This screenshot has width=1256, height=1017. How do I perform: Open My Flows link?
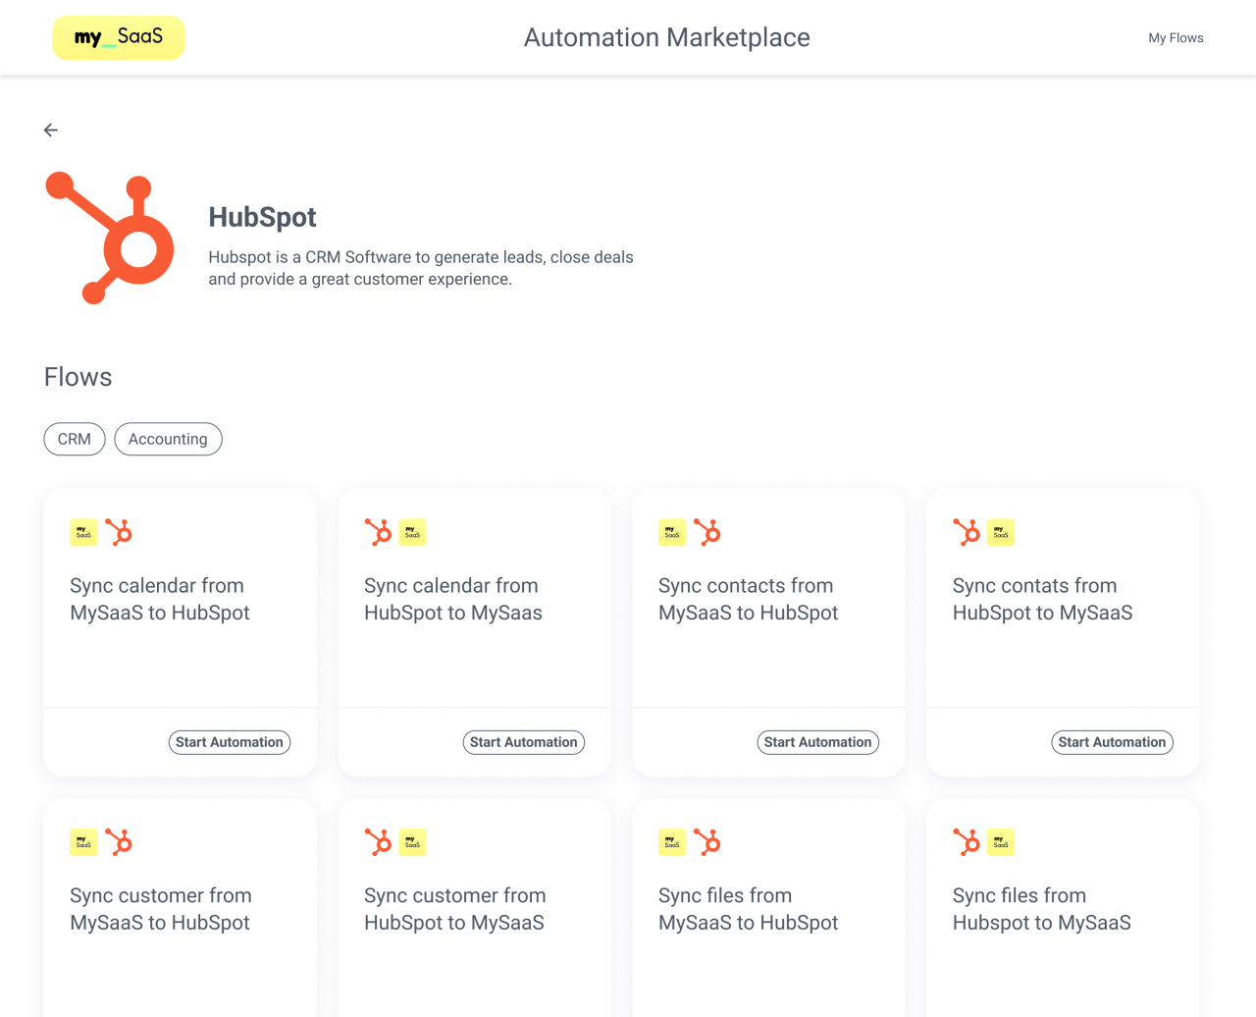tap(1176, 37)
